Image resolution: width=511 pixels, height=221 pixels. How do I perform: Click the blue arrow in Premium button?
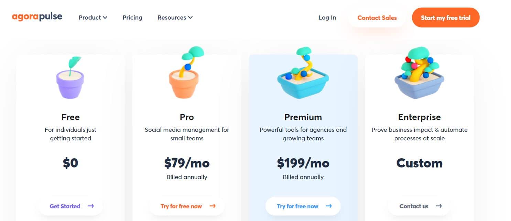pyautogui.click(x=329, y=206)
